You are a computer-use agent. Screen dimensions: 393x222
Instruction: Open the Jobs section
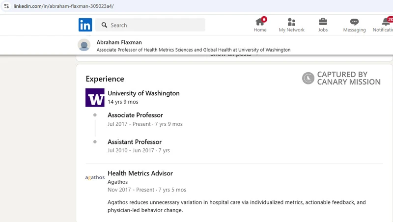click(323, 25)
